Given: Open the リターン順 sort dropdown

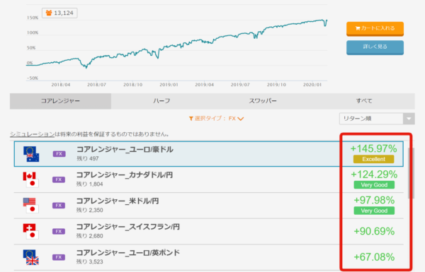Looking at the screenshot, I should [x=377, y=119].
